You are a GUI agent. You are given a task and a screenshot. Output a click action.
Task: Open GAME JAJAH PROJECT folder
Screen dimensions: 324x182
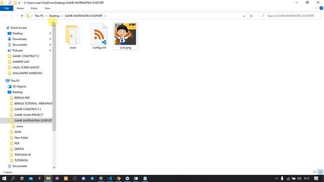(29, 115)
